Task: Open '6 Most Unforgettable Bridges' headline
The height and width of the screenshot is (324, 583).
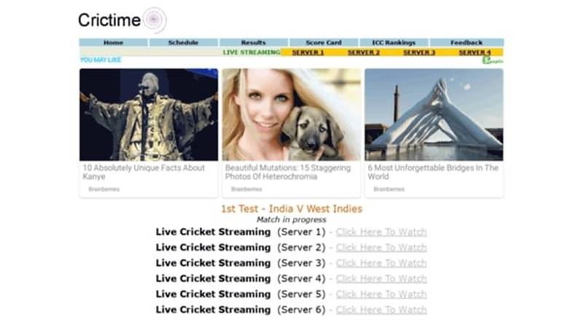Action: click(433, 172)
